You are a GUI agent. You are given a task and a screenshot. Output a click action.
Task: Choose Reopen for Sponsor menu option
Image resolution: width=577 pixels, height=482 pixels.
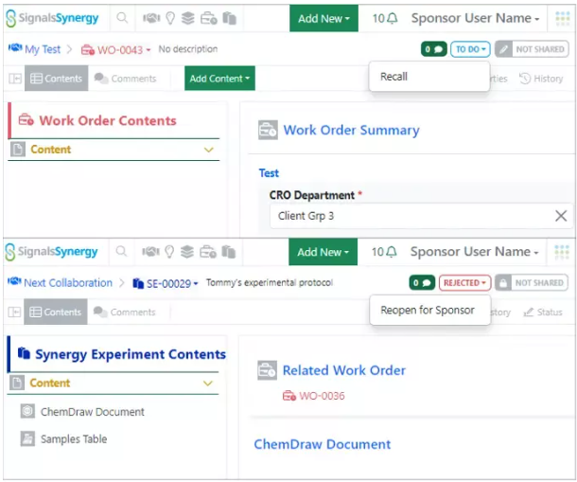tap(428, 311)
